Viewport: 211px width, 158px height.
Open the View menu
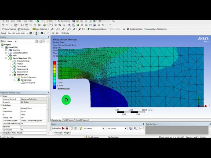13,21
